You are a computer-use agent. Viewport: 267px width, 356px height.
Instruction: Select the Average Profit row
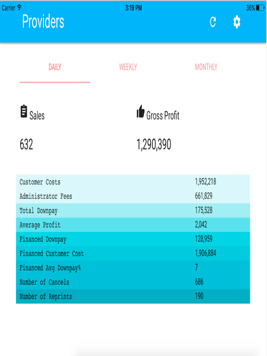pos(133,225)
